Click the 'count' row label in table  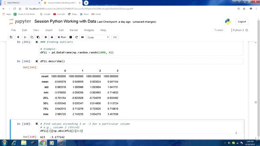[45, 76]
